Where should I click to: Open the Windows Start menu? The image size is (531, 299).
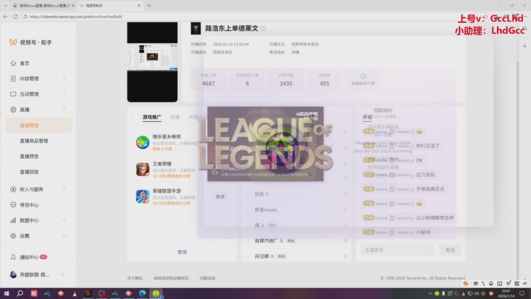[x=6, y=293]
